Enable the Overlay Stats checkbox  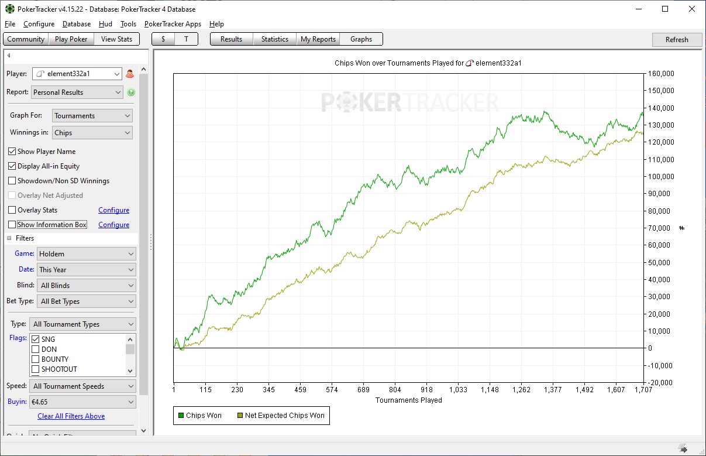(x=13, y=210)
